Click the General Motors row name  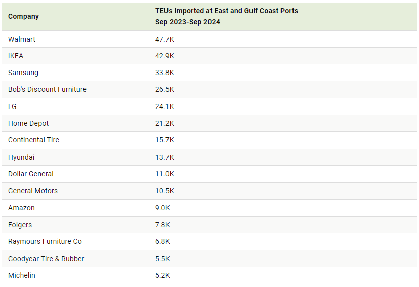(x=33, y=191)
